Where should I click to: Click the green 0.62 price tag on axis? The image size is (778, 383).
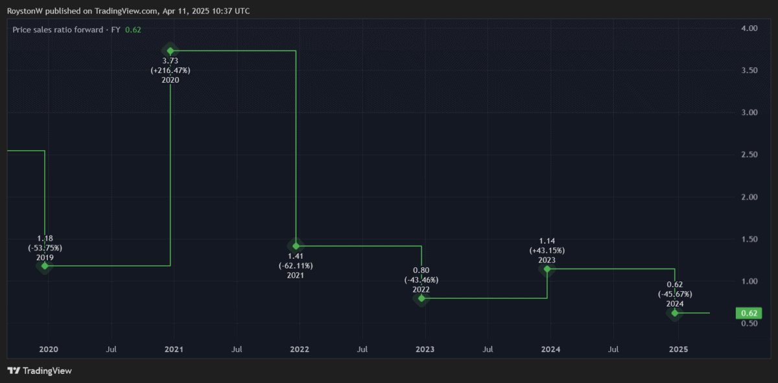coord(749,314)
